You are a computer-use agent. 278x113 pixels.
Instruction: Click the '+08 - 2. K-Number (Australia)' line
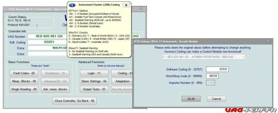point(84,26)
